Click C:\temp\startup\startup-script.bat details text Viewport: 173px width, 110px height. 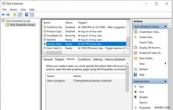point(92,81)
